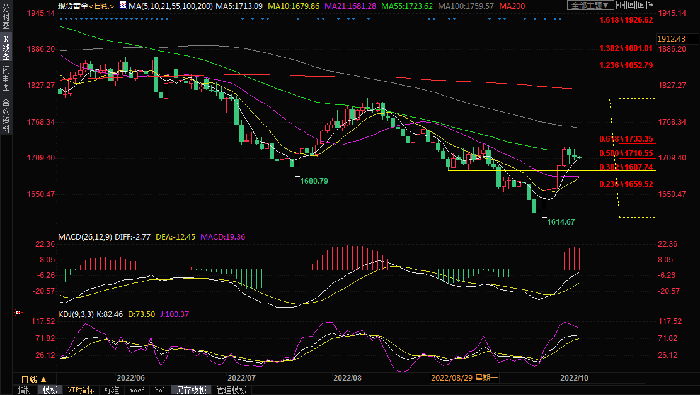Click the 管理模板 button

tap(231, 390)
